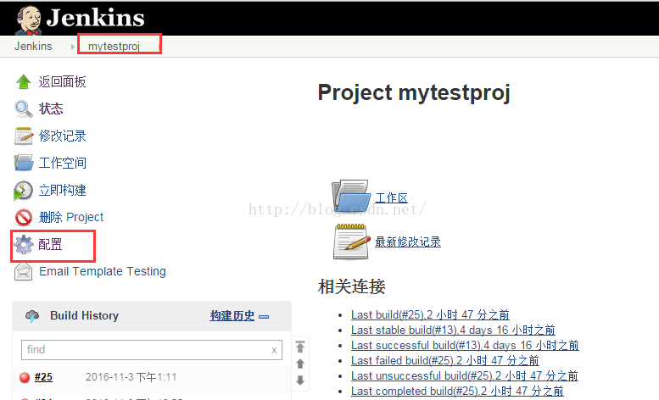Click the folder icon beside 工作空间
This screenshot has height=400, width=659.
tap(24, 163)
